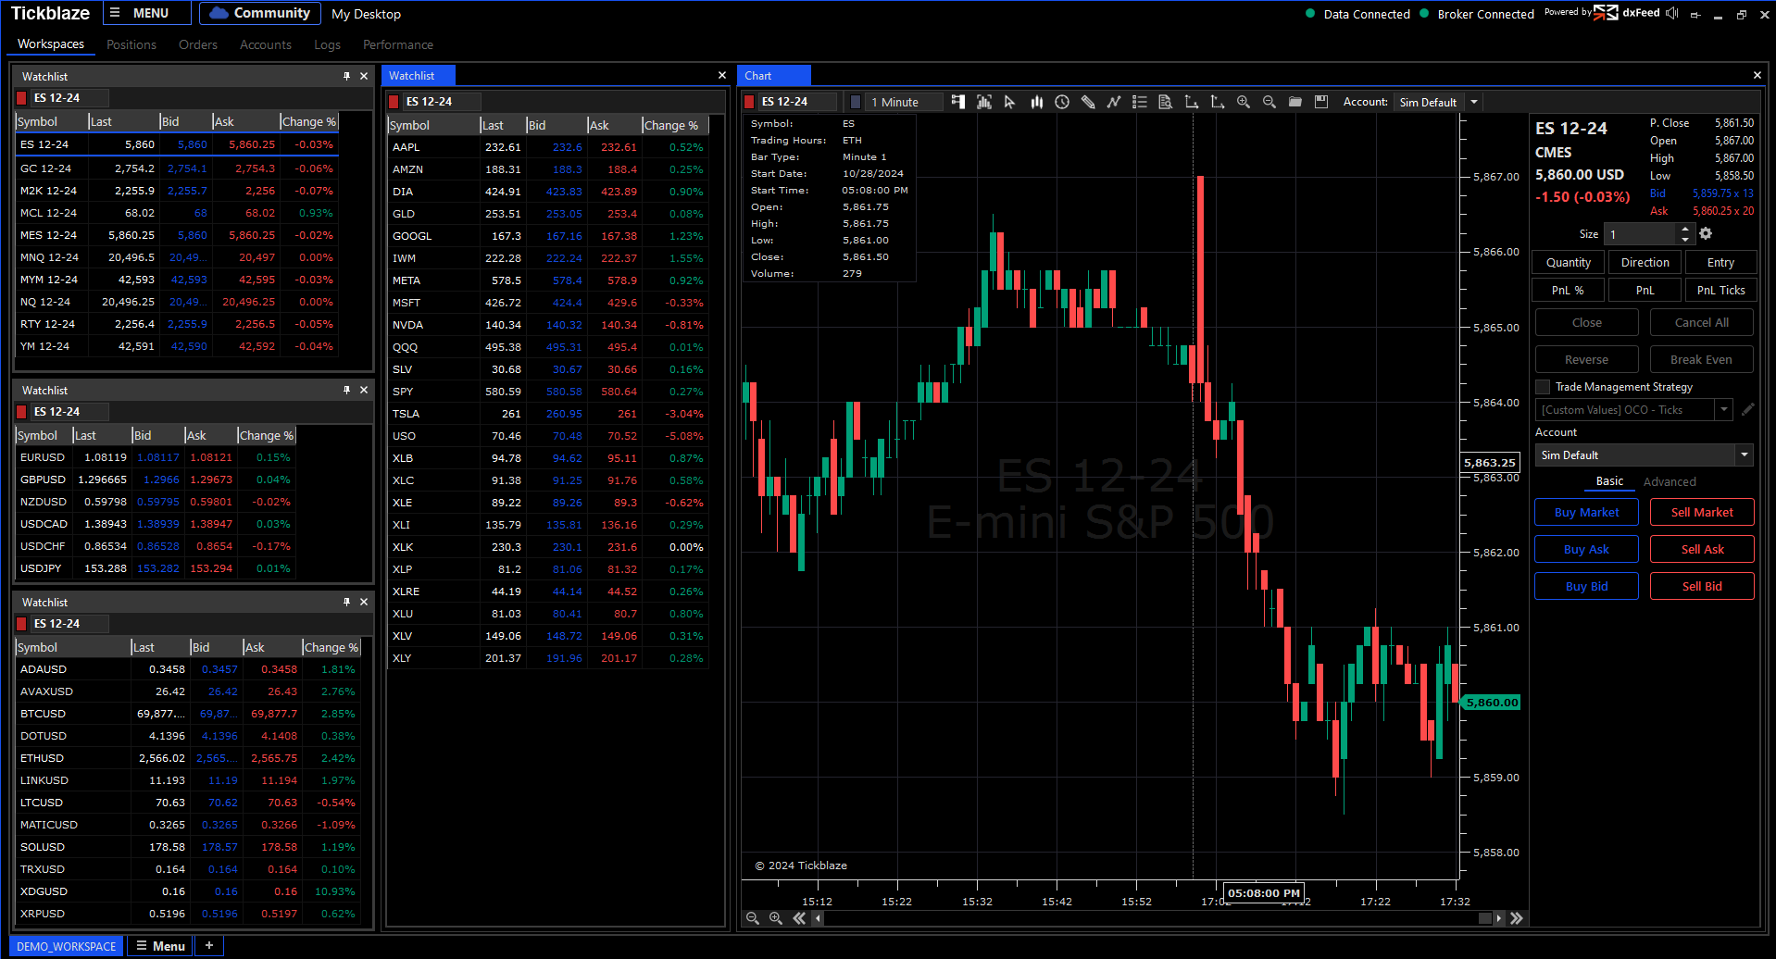Click the bottom zoom out magnifier icon
This screenshot has width=1776, height=959.
click(753, 918)
